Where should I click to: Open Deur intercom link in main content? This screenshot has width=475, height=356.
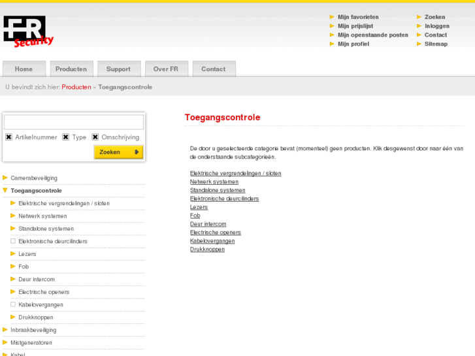(208, 224)
